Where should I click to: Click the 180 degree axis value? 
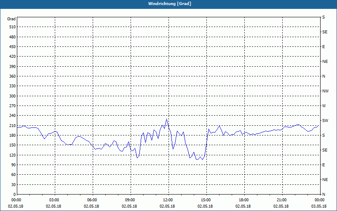(x=13, y=135)
